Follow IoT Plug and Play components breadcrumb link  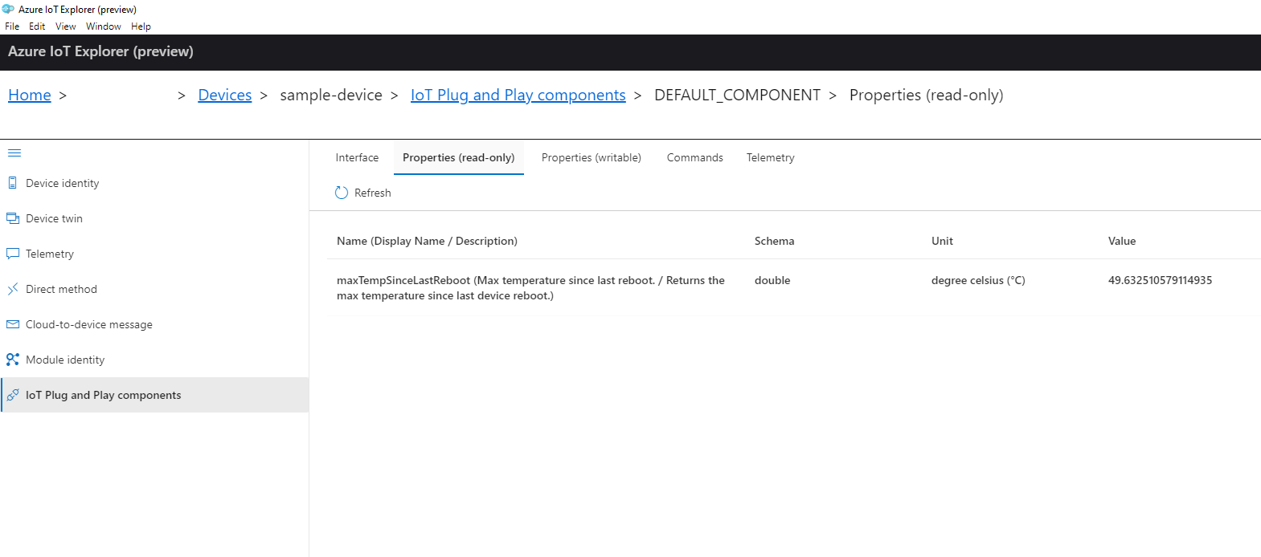[518, 95]
